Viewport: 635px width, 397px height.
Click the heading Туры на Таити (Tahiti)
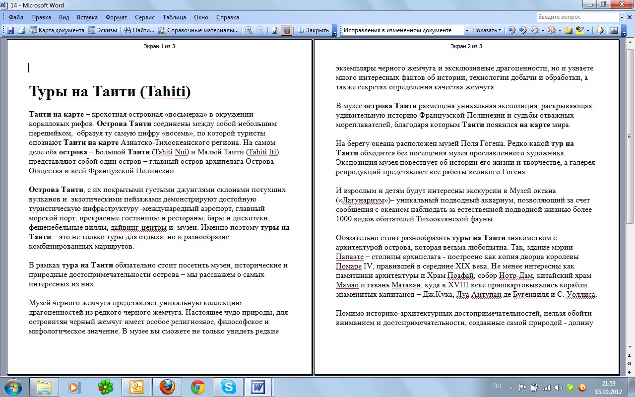pos(110,92)
